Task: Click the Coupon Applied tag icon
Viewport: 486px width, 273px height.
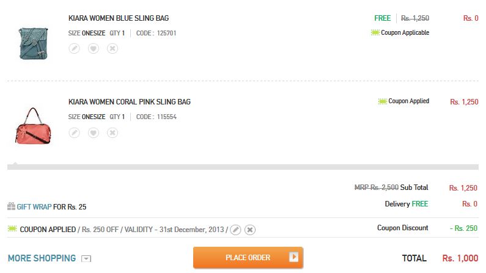Action: [x=383, y=101]
